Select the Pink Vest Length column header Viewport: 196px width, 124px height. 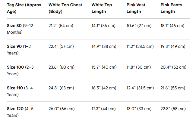pyautogui.click(x=136, y=8)
